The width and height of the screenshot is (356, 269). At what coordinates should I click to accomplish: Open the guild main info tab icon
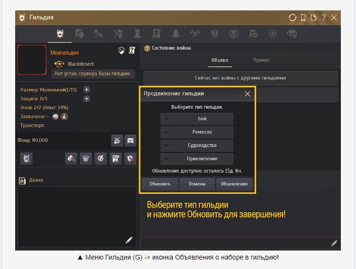point(60,34)
